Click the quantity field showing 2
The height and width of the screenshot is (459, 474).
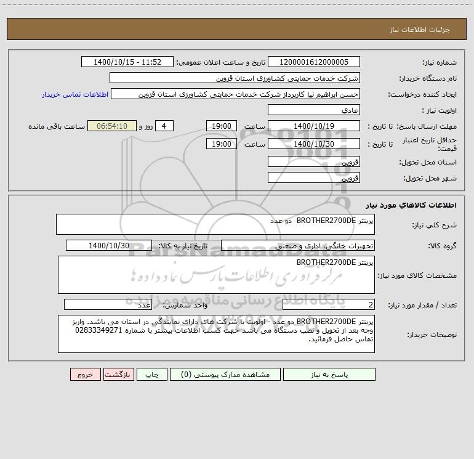coord(329,305)
